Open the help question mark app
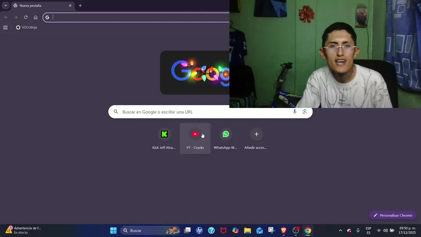The height and width of the screenshot is (237, 421). click(x=211, y=230)
